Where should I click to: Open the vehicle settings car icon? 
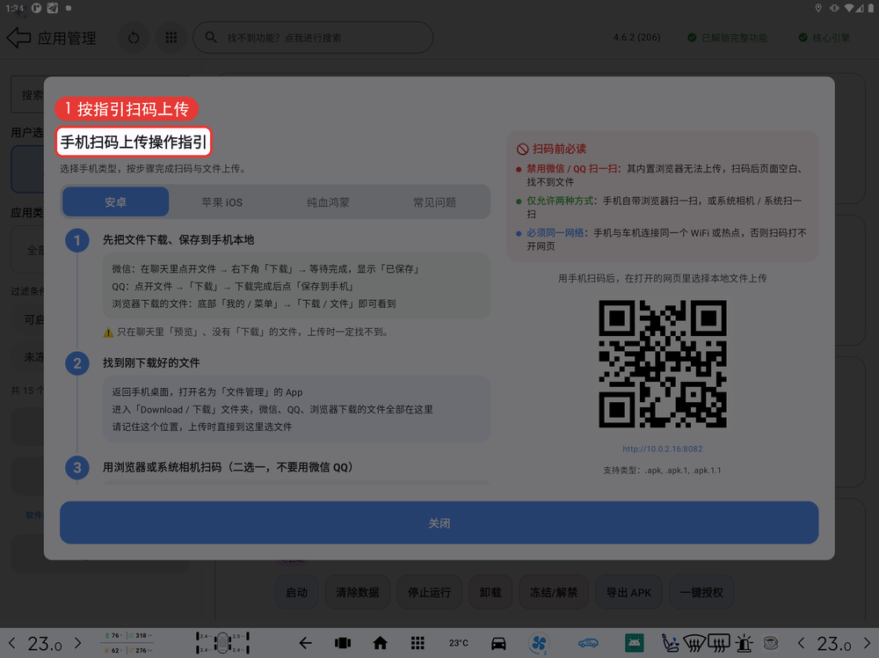pos(498,643)
